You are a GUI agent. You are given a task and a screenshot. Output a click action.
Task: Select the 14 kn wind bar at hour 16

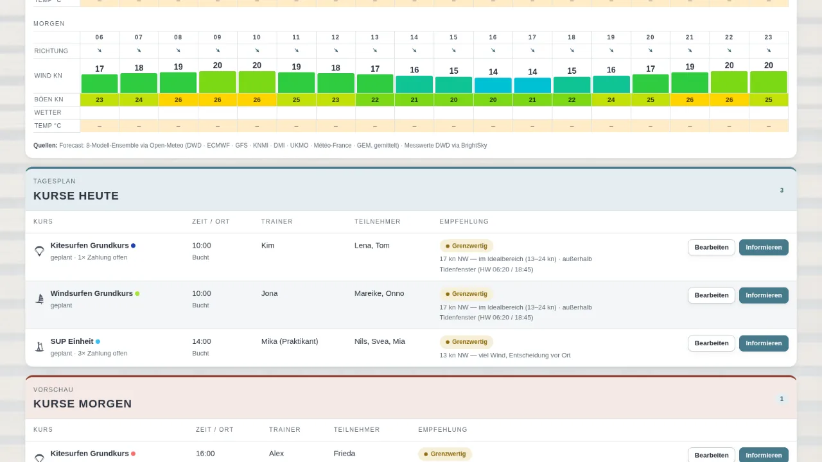click(493, 85)
